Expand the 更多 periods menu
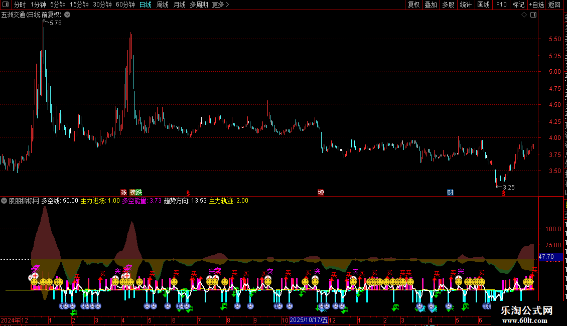Viewport: 567px width, 326px height. pos(220,5)
